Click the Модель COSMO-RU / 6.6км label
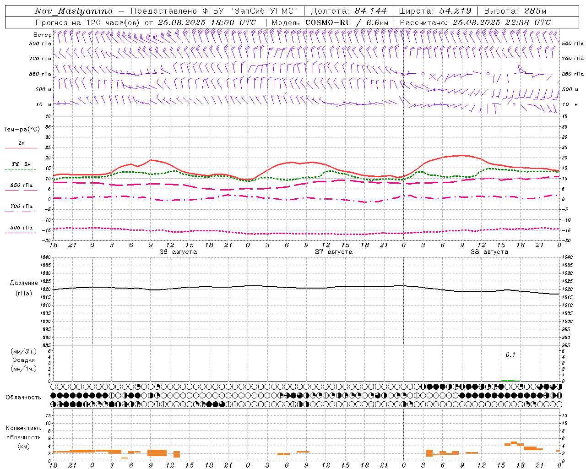 point(330,22)
